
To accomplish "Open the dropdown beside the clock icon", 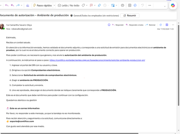I will point(108,5).
